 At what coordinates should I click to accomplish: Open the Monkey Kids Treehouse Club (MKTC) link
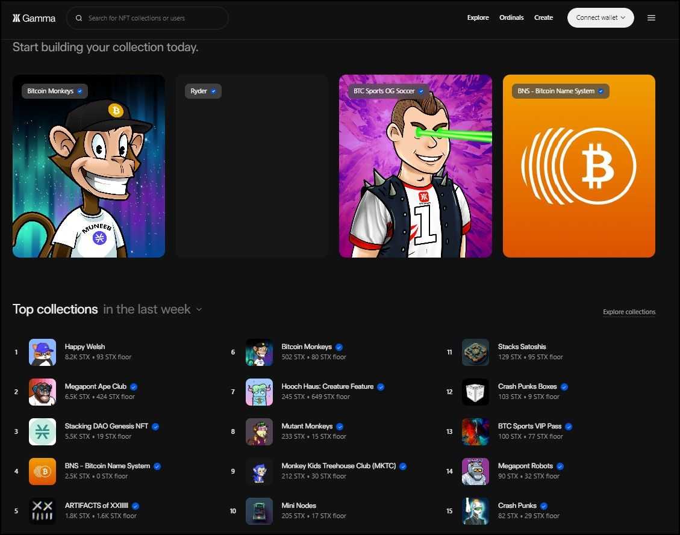338,466
